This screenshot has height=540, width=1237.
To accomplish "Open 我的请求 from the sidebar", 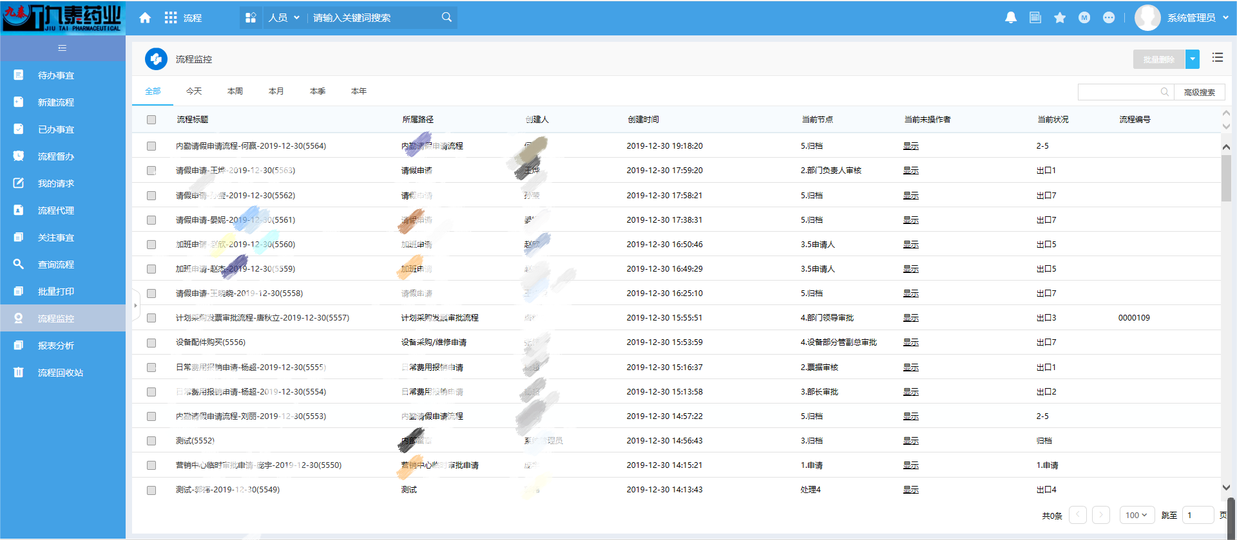I will pos(62,183).
